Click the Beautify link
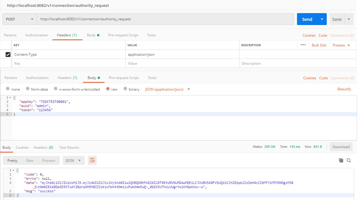 pyautogui.click(x=344, y=89)
